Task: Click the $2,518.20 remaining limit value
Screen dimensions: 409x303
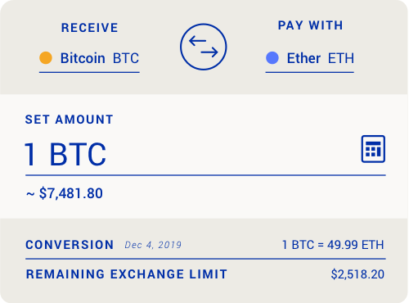Action: pos(357,274)
